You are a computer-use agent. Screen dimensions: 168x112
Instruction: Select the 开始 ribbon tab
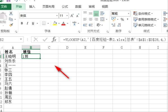(19, 7)
